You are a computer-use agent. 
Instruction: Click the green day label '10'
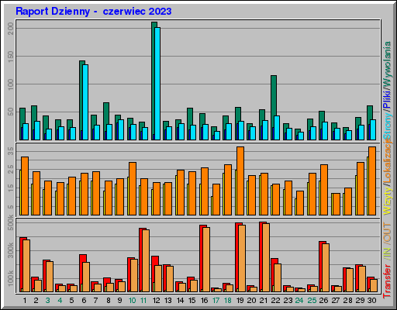coord(132,300)
